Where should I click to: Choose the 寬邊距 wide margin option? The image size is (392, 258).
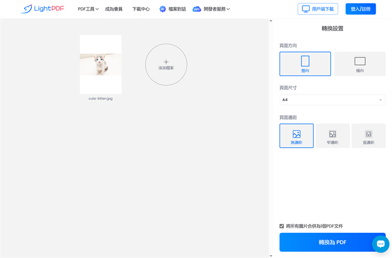368,136
